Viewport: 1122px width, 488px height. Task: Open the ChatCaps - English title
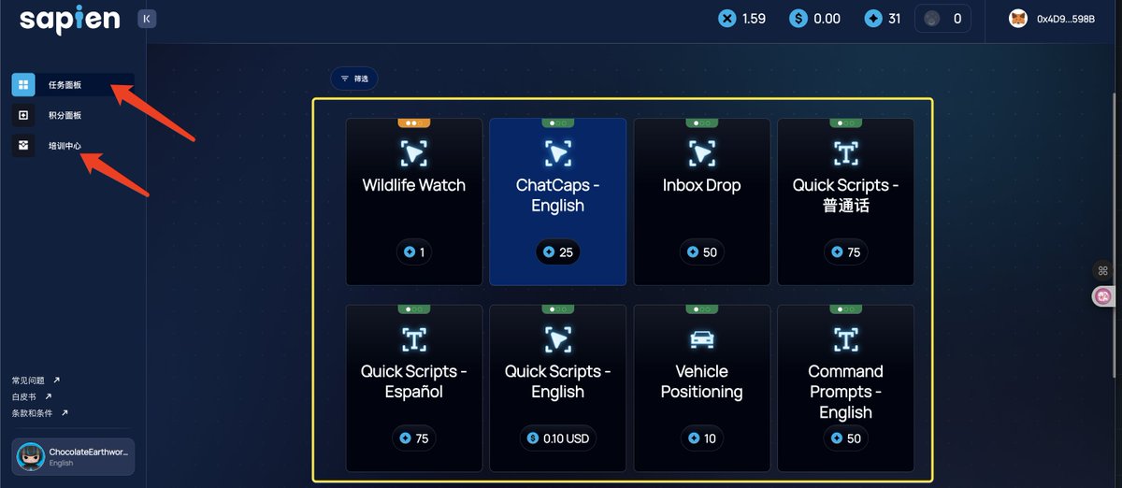[558, 195]
